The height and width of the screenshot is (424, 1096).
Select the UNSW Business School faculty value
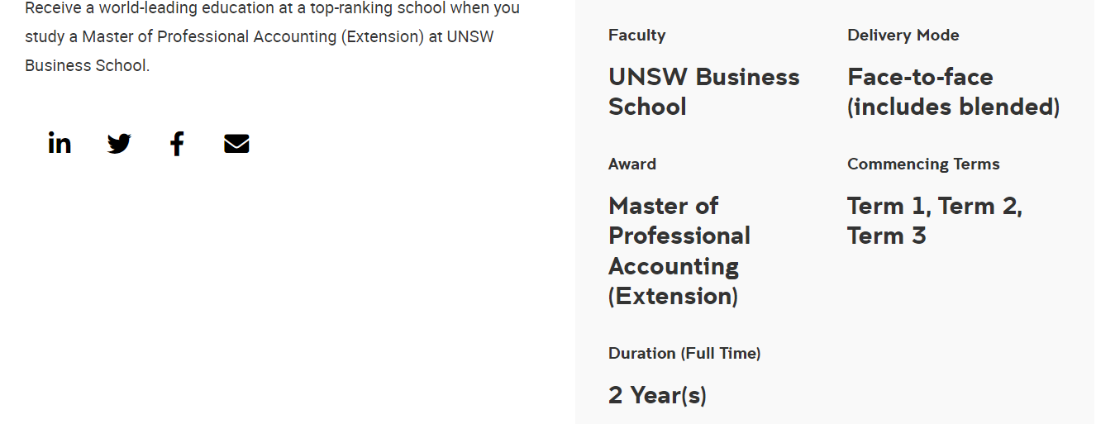pos(704,92)
